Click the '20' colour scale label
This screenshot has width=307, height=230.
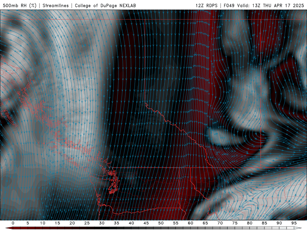coord(72,223)
